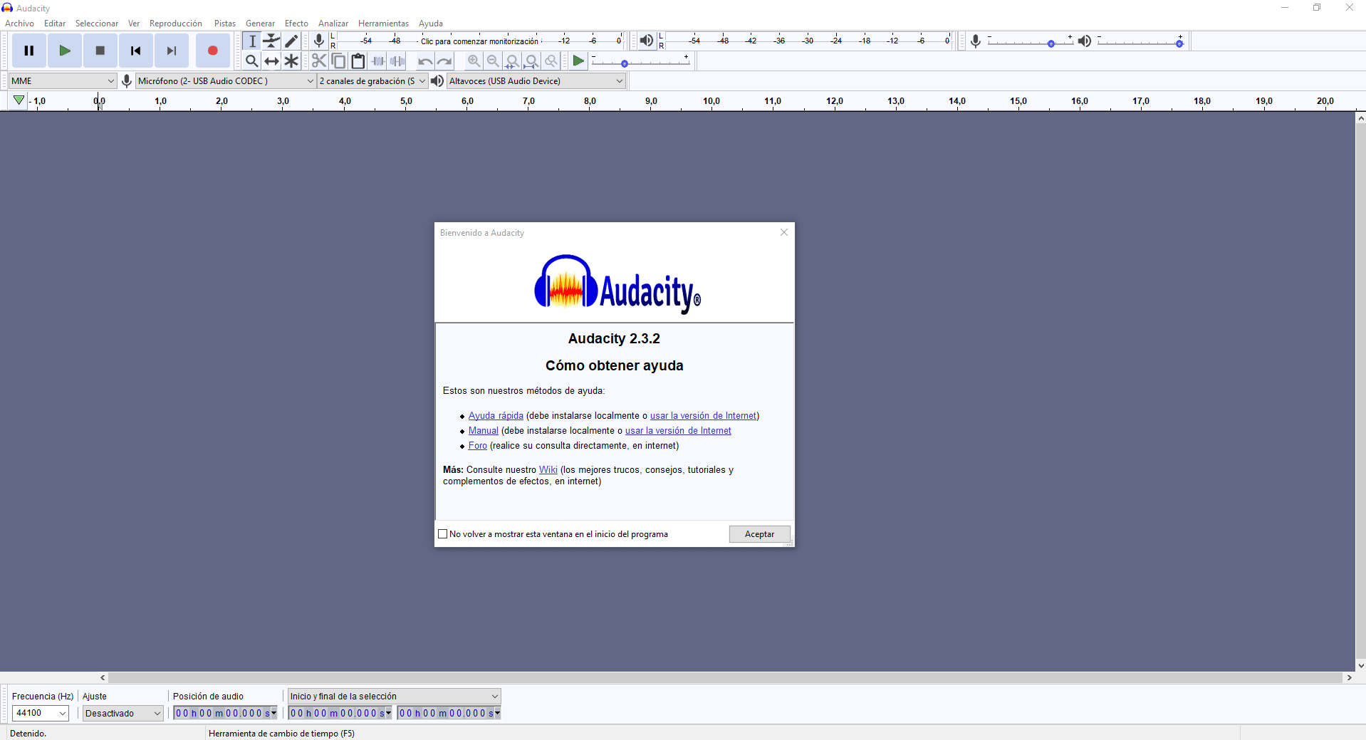Click Internet version link beside Ayuda rápida
Viewport: 1366px width, 740px height.
pyautogui.click(x=703, y=416)
